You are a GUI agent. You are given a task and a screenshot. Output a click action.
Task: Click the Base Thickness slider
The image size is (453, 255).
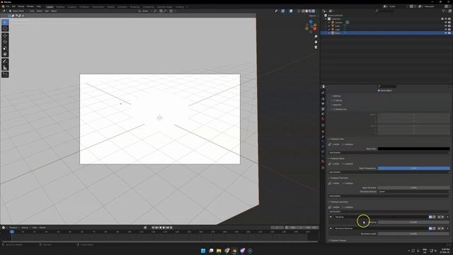[x=413, y=188]
